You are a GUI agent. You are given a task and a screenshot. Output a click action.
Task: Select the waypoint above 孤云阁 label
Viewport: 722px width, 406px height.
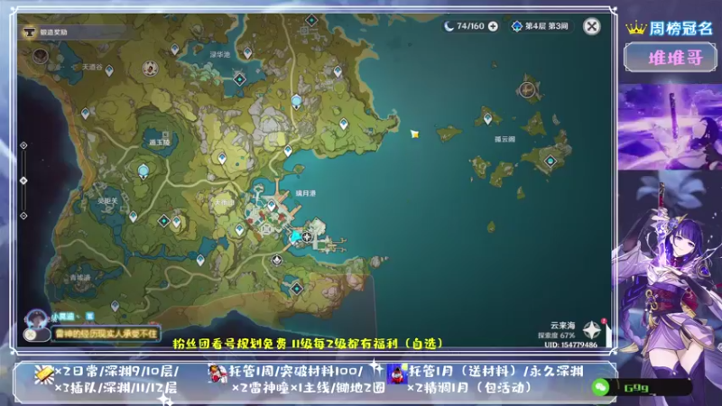point(487,119)
